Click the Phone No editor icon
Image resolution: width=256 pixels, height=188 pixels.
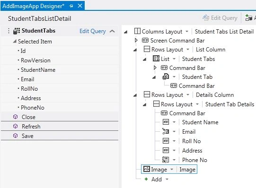[x=166, y=160]
